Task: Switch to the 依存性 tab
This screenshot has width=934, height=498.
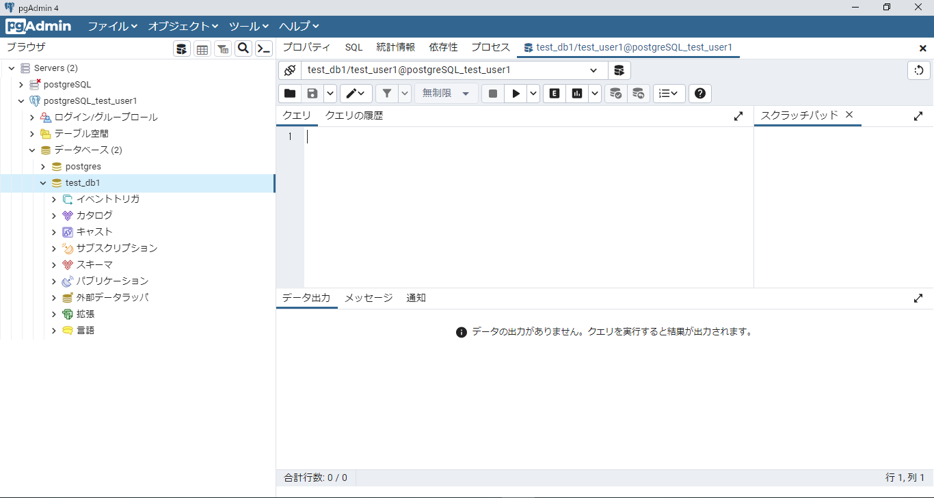Action: (x=443, y=47)
